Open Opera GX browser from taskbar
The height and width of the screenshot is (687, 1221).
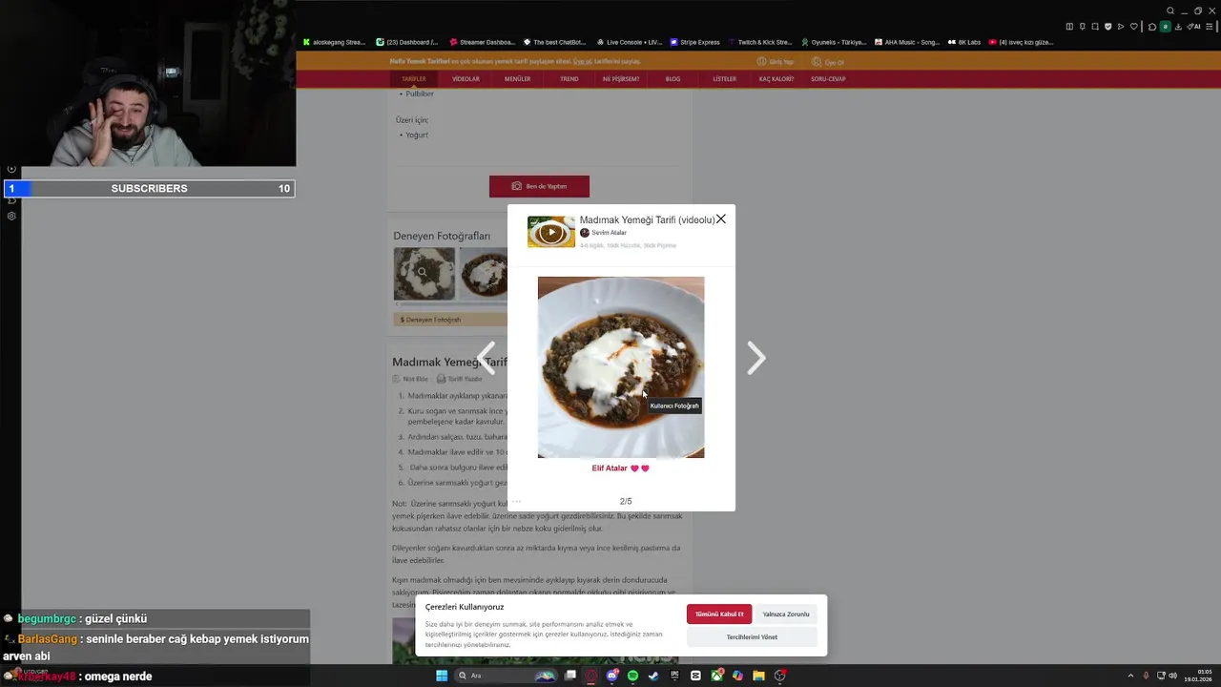[591, 676]
